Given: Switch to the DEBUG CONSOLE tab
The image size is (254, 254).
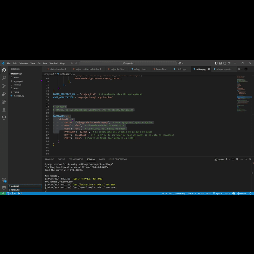Looking at the screenshot, I should [76, 159].
